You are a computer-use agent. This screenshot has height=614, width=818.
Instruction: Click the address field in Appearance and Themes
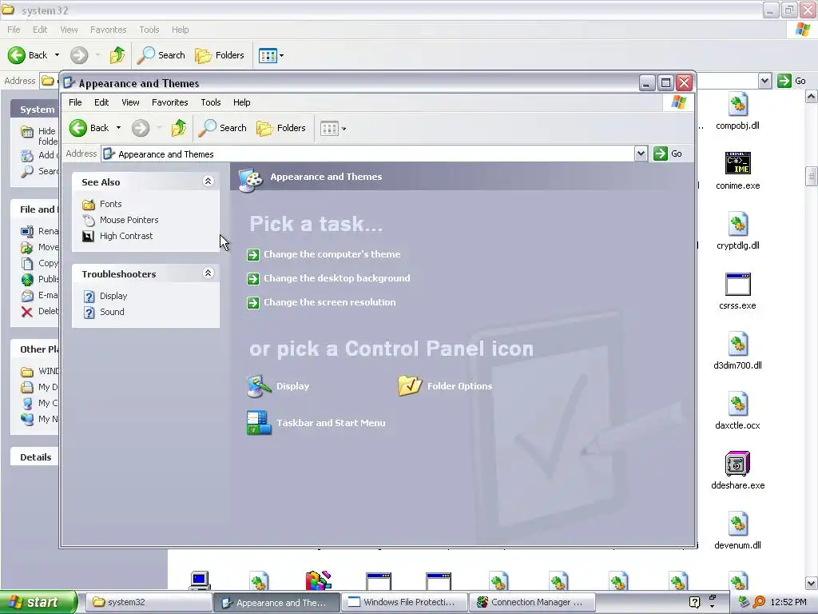(367, 154)
